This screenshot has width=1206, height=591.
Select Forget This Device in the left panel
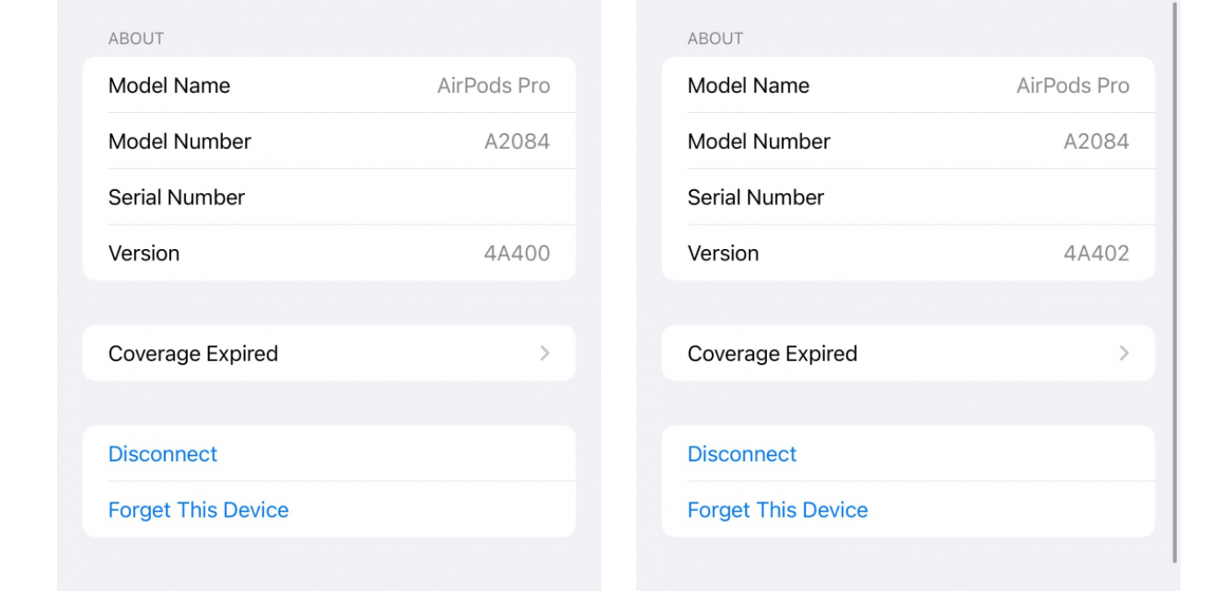[198, 509]
